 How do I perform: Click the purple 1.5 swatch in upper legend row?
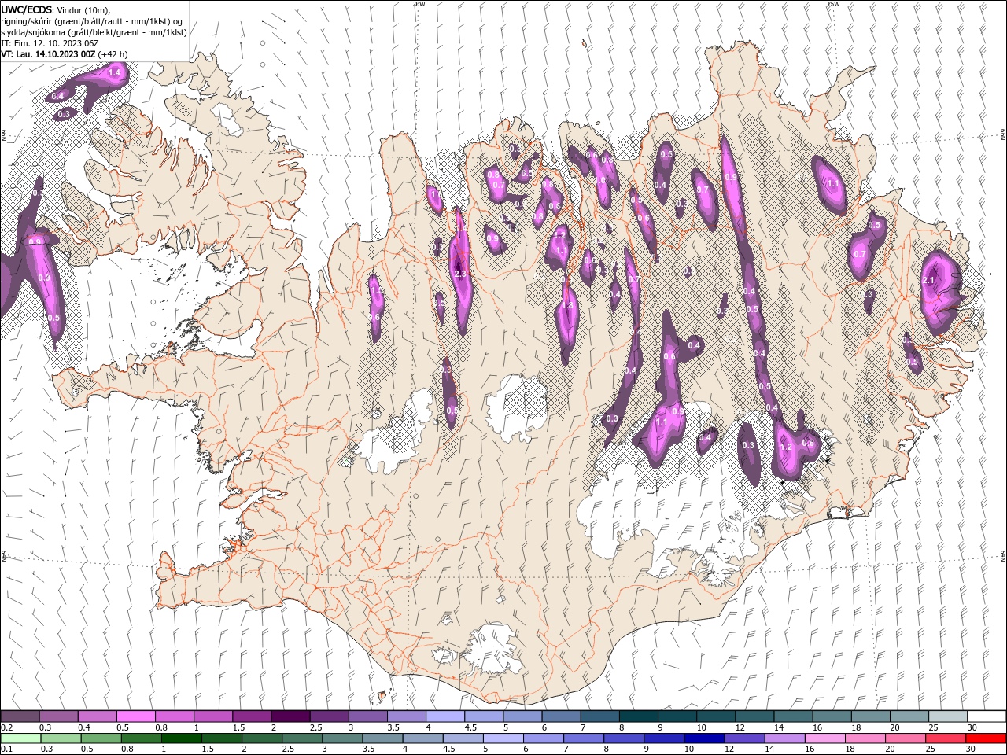252,716
